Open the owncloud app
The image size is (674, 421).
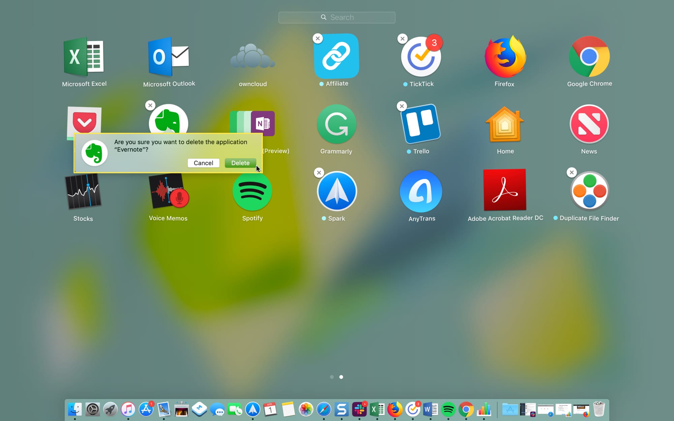pos(252,57)
